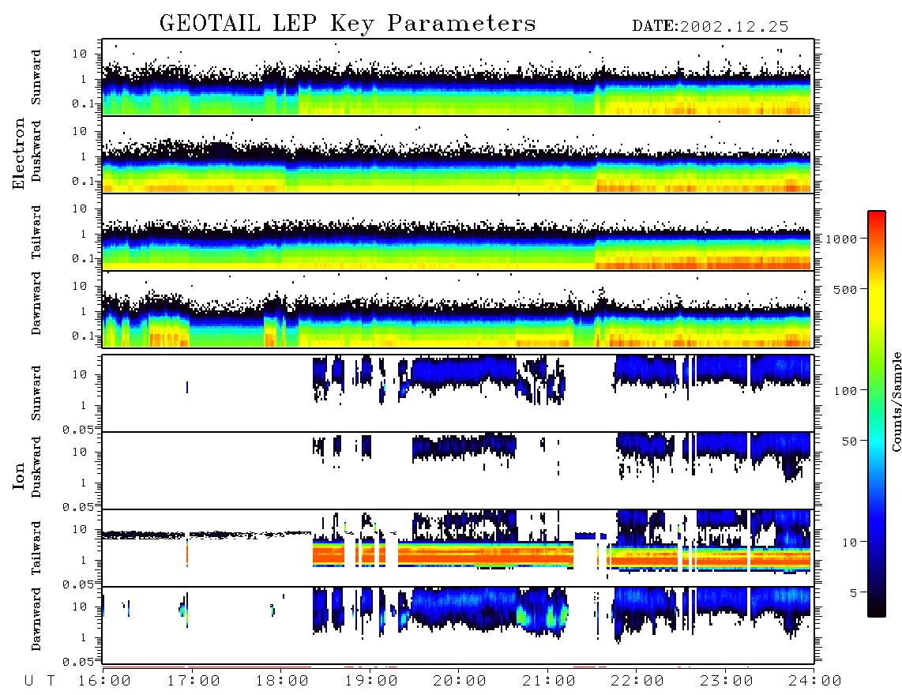Viewport: 902px width, 695px height.
Task: Click the 100 colorbar tick label
Action: point(846,391)
